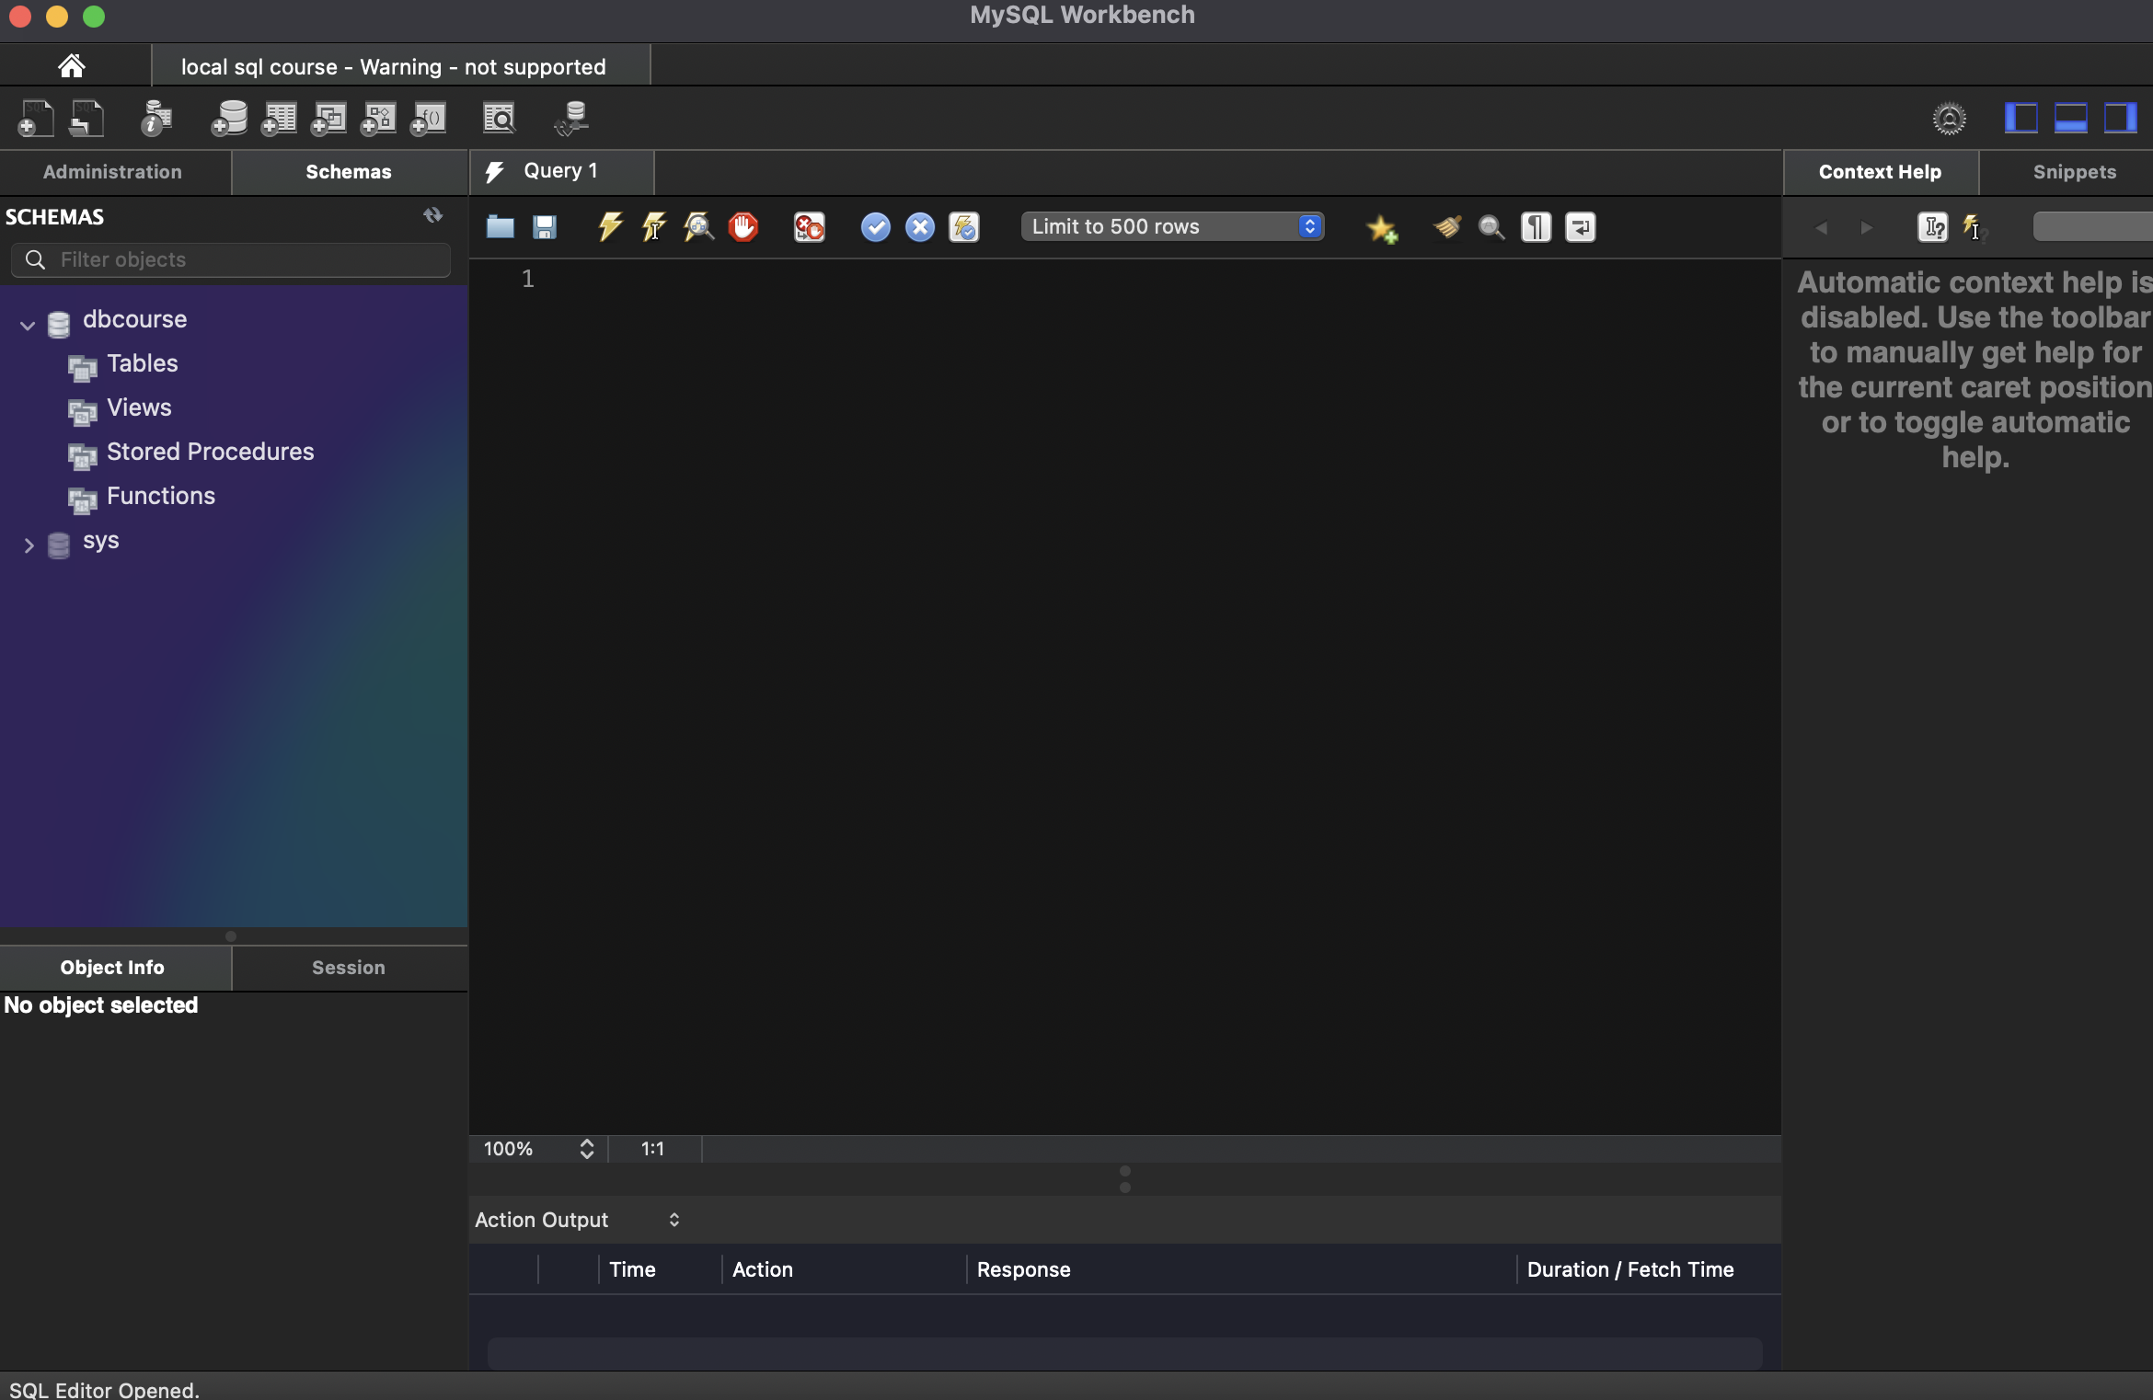This screenshot has width=2153, height=1400.
Task: Click Create new schema database icon
Action: pos(228,119)
